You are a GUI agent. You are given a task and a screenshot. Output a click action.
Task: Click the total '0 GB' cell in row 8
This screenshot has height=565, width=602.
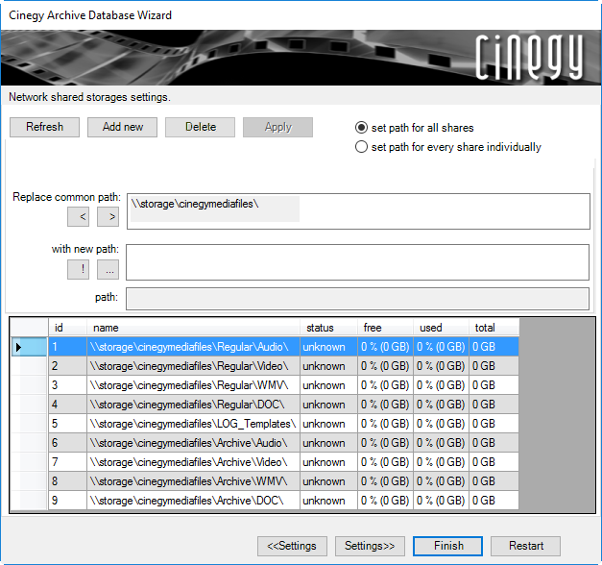494,481
